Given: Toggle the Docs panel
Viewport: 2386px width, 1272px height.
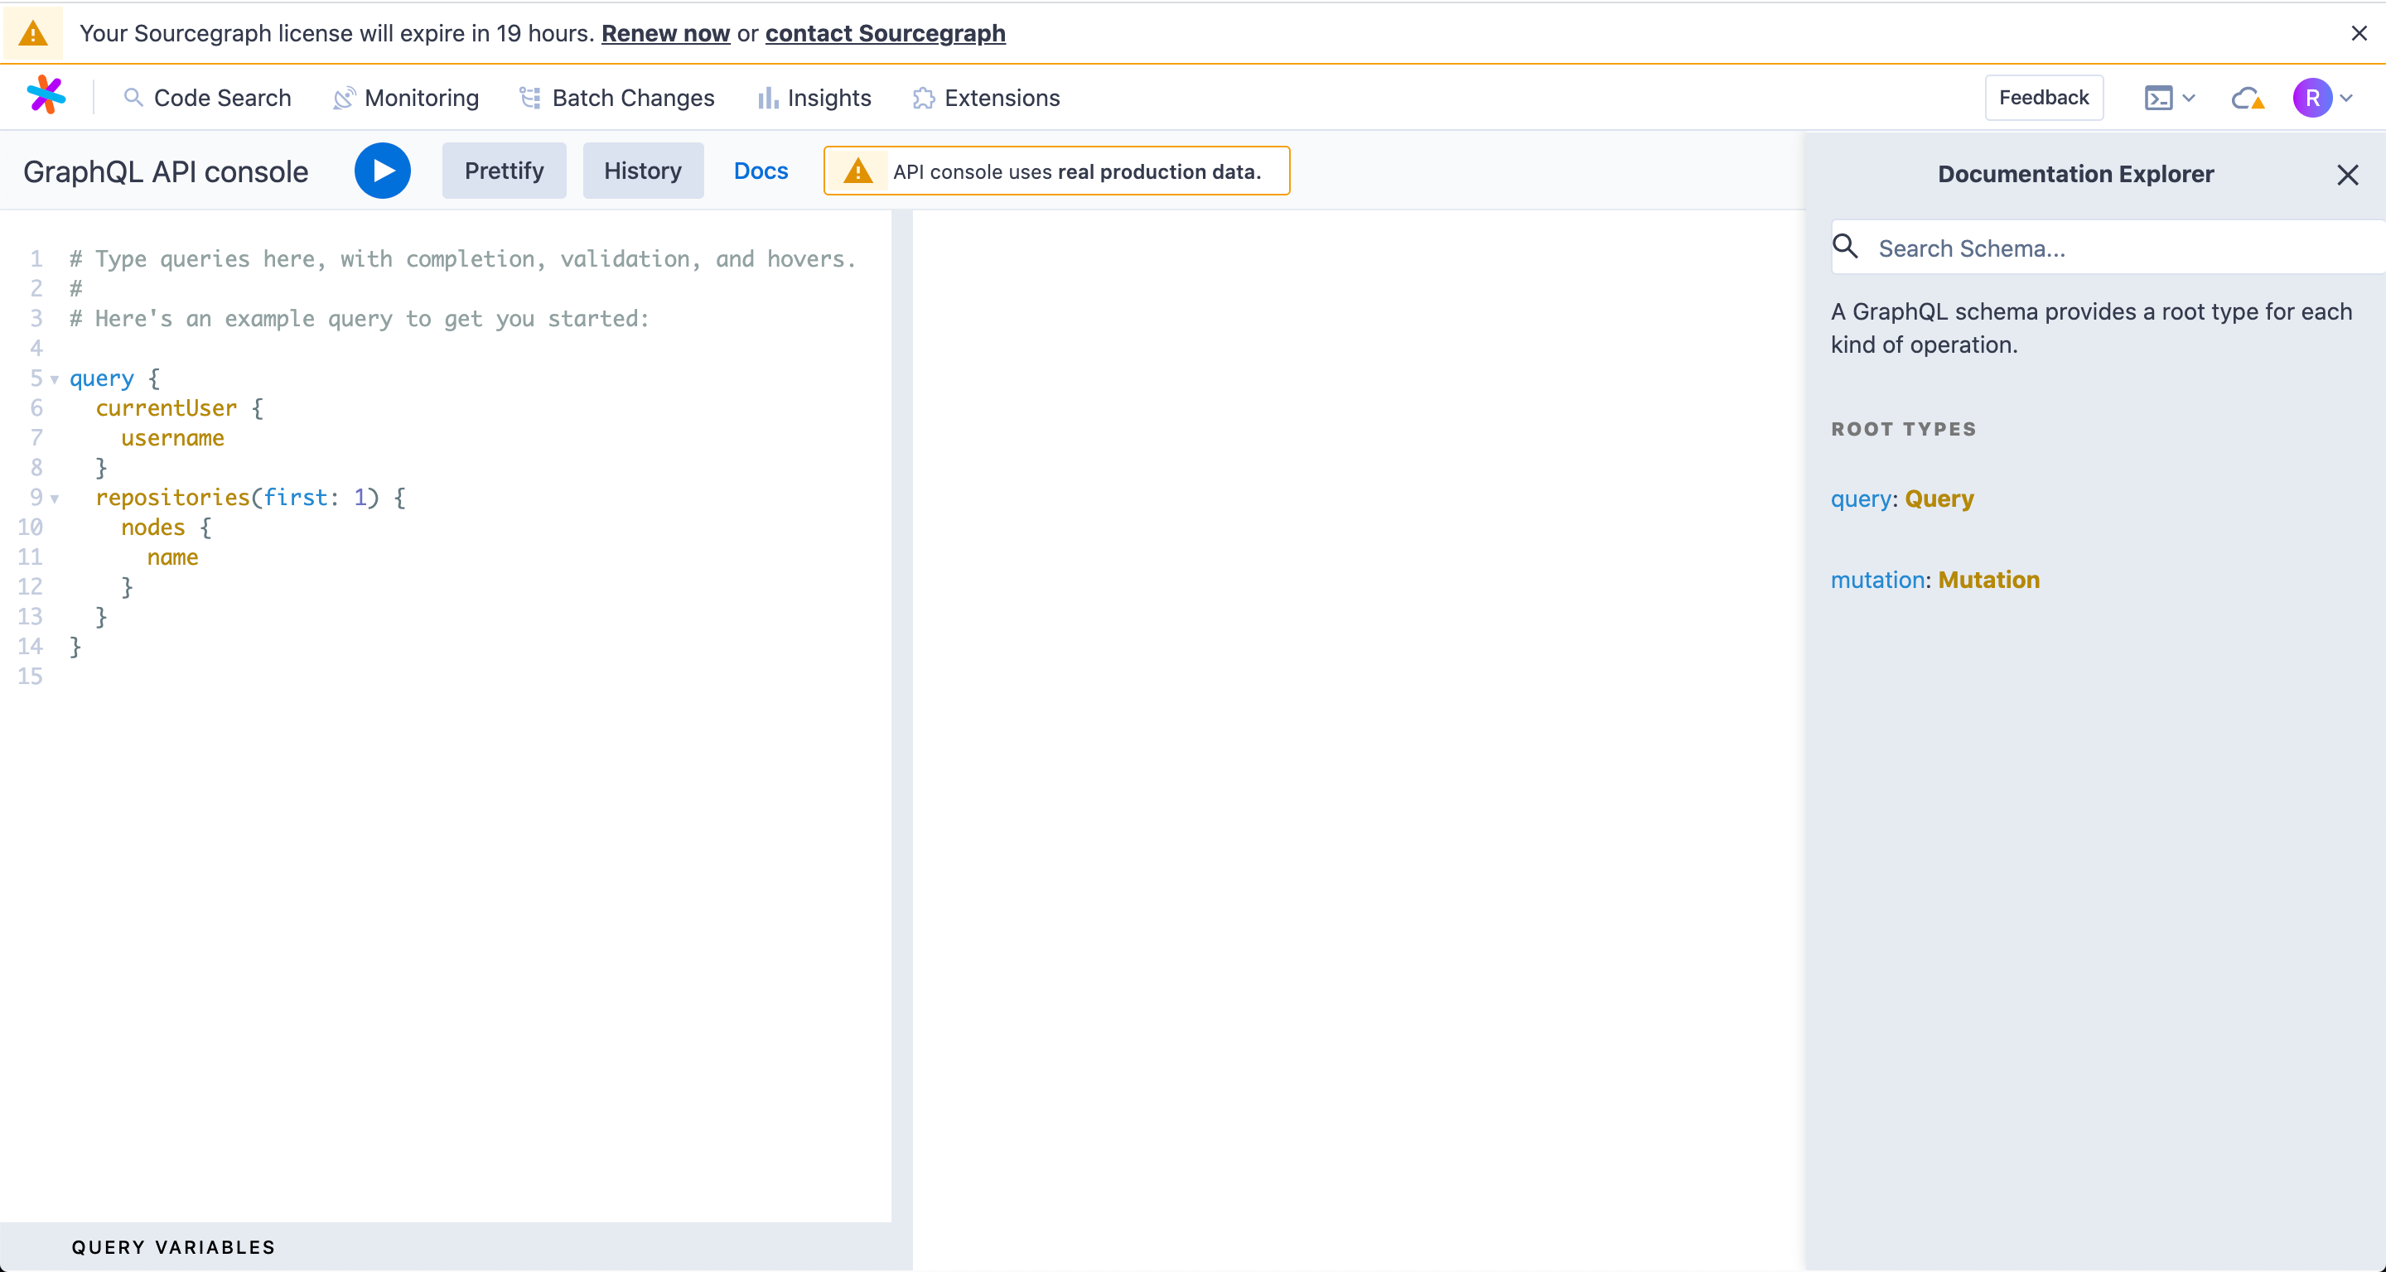Looking at the screenshot, I should [761, 171].
